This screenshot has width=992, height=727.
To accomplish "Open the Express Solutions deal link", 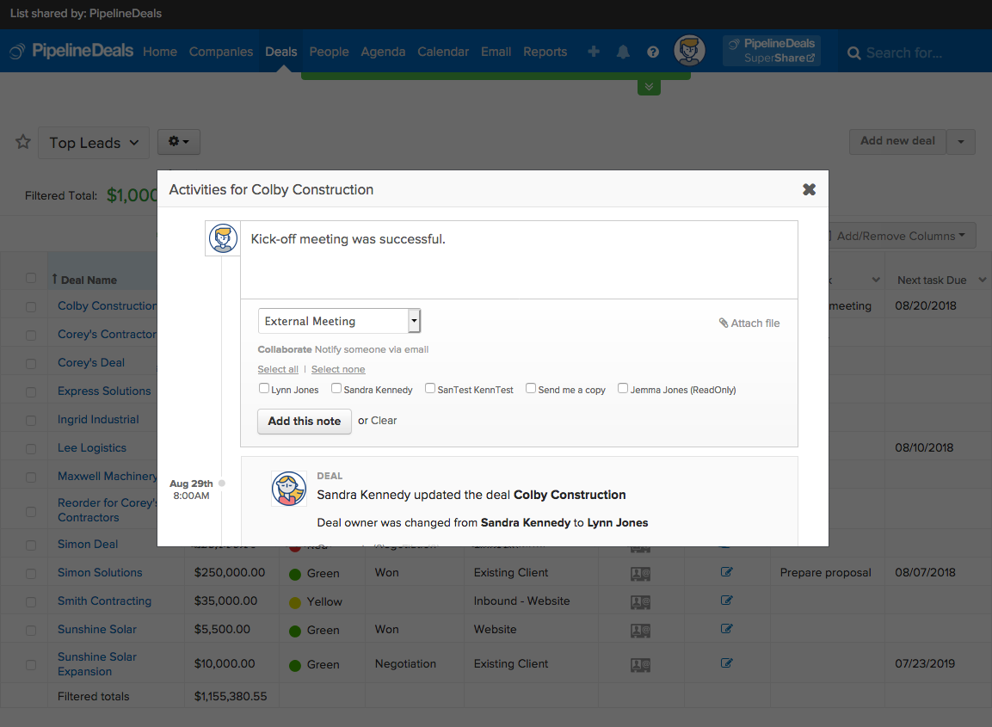I will (104, 391).
